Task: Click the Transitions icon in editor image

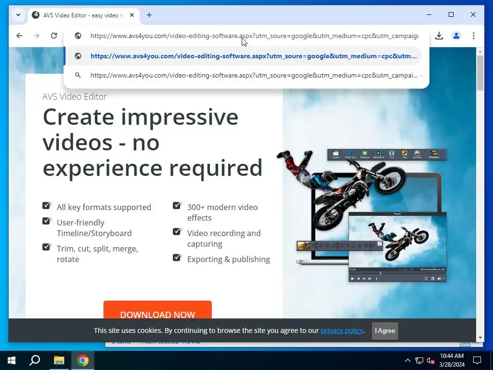Action: point(365,154)
